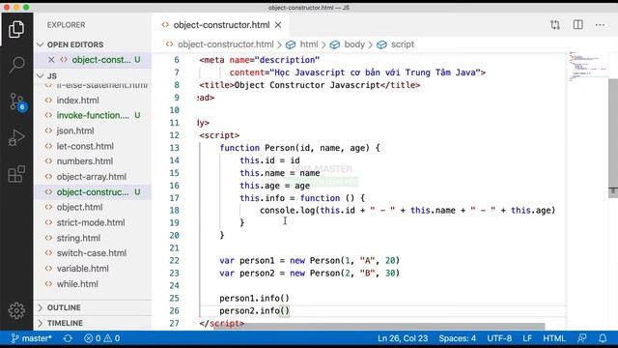This screenshot has height=348, width=618.
Task: Click the console.log statement line
Action: click(407, 211)
